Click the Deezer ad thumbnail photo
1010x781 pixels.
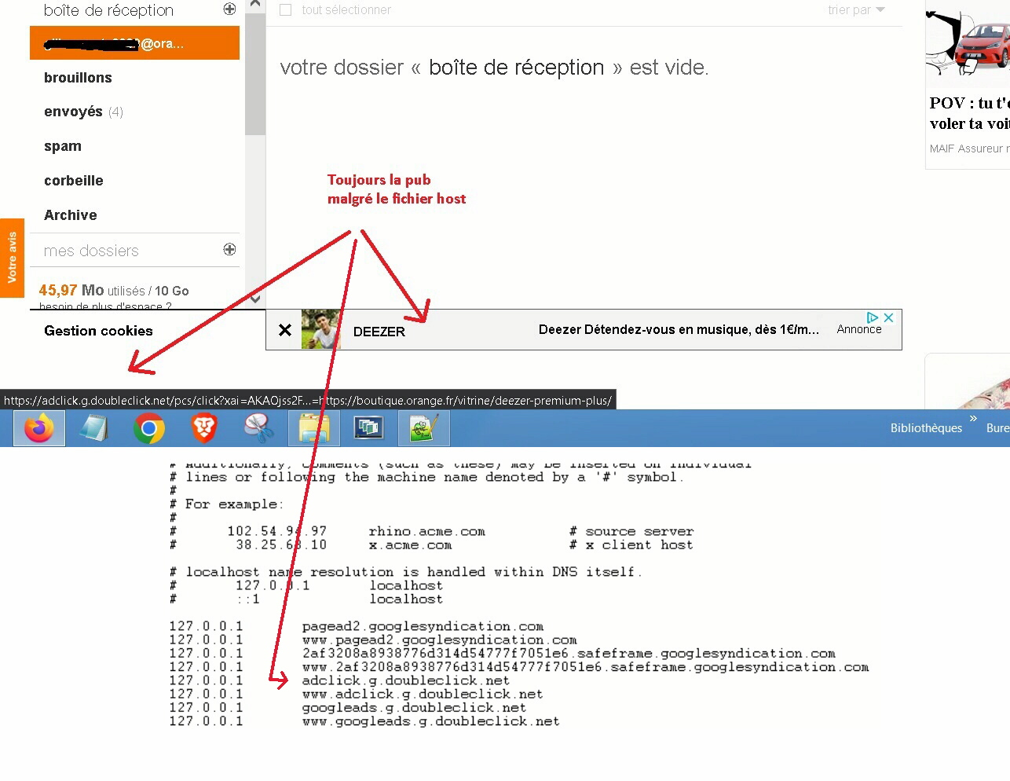(321, 329)
